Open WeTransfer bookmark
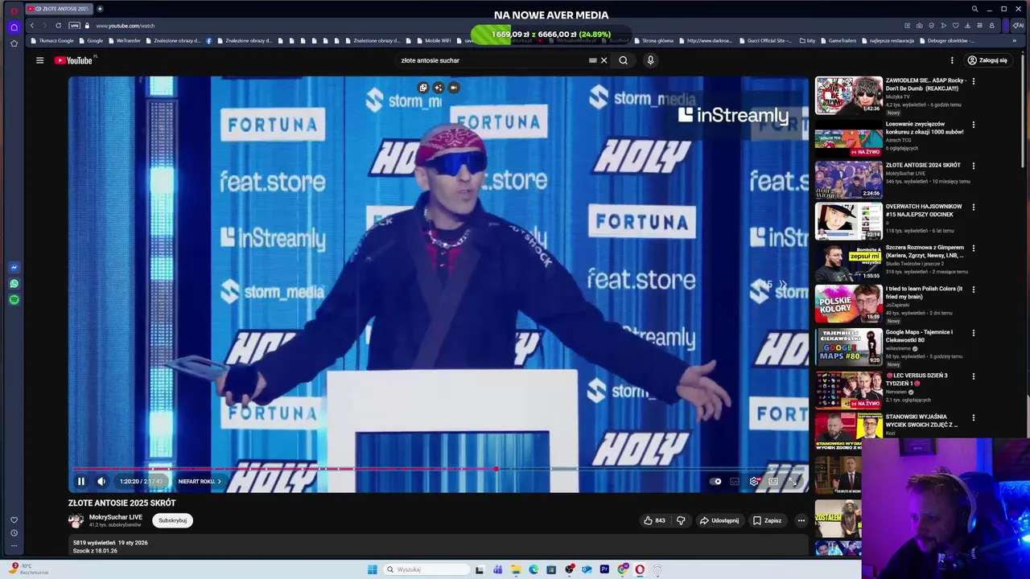Screen dimensions: 1030x579 [124, 40]
